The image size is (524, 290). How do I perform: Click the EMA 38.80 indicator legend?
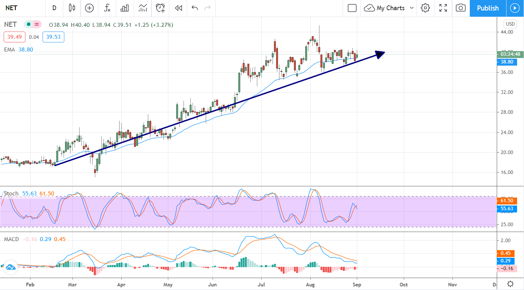[x=18, y=50]
